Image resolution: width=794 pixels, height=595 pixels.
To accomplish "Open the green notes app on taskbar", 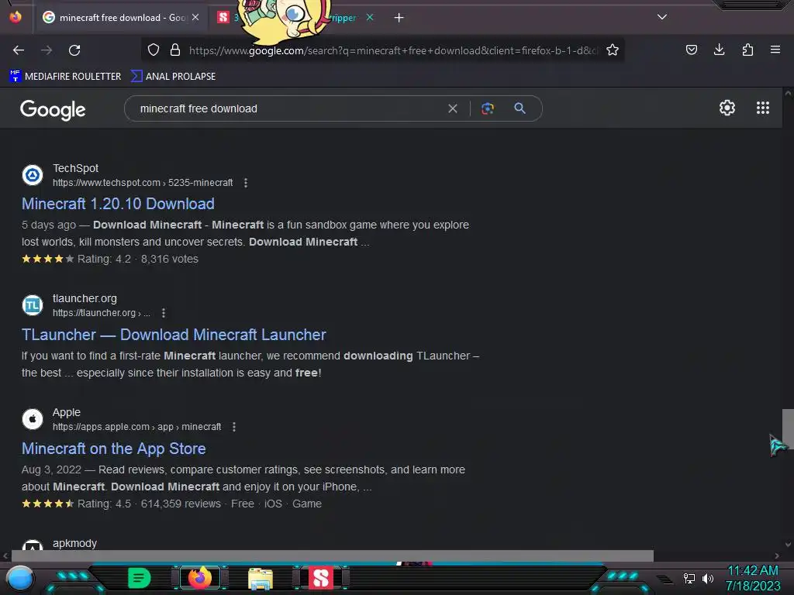I will (x=140, y=578).
